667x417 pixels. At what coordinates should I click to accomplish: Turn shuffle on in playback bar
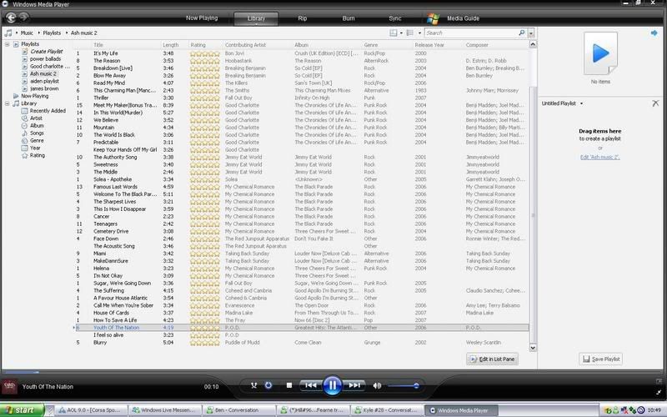tap(253, 385)
